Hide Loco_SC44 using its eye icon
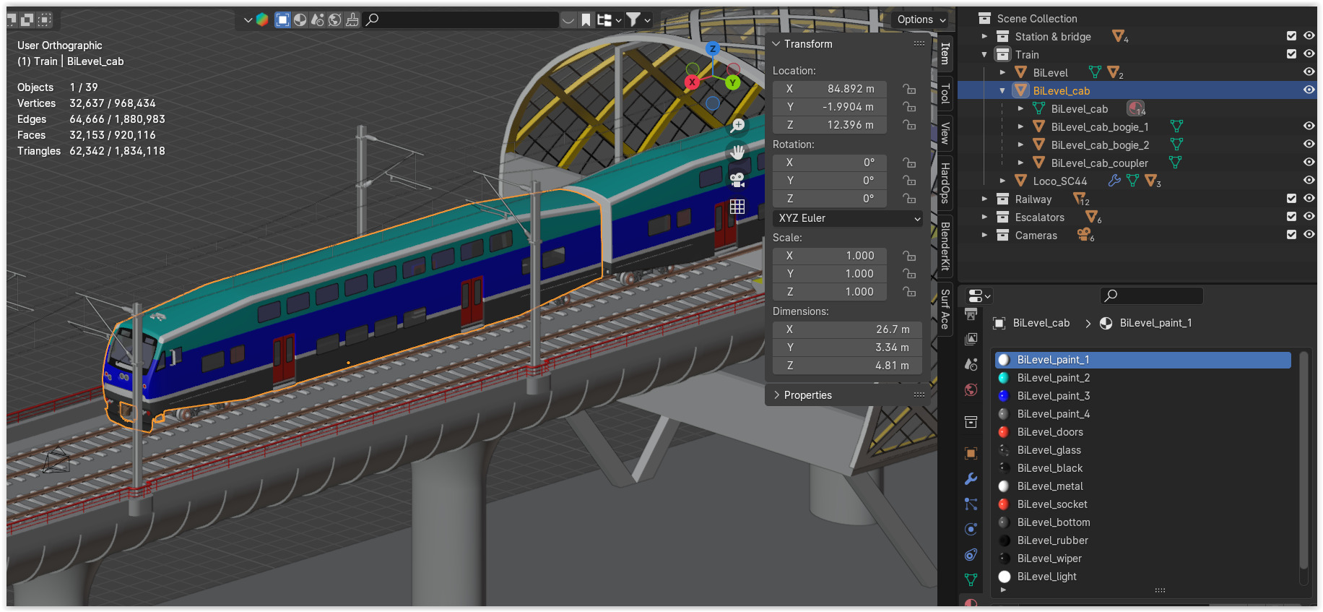The width and height of the screenshot is (1323, 612). [1309, 181]
